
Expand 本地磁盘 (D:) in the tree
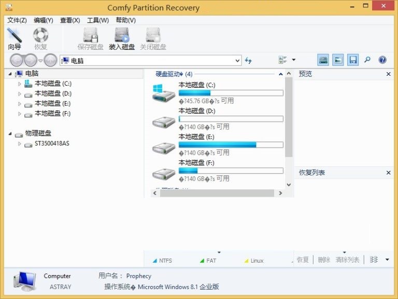coord(20,94)
